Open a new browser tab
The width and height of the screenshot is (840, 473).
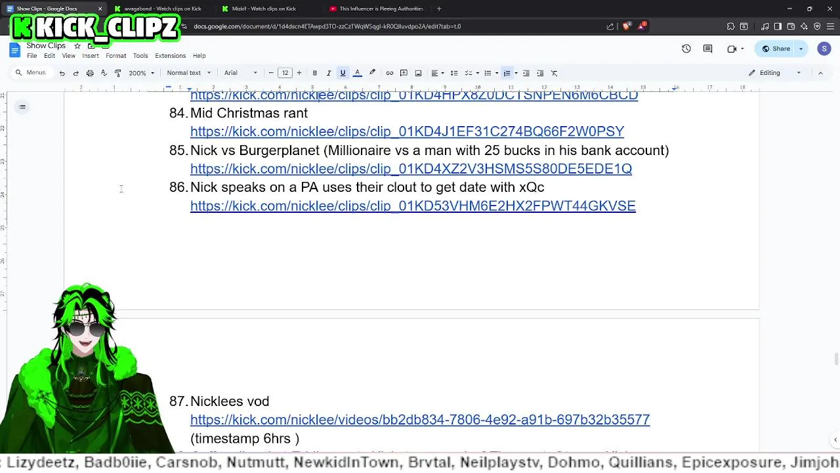[439, 9]
